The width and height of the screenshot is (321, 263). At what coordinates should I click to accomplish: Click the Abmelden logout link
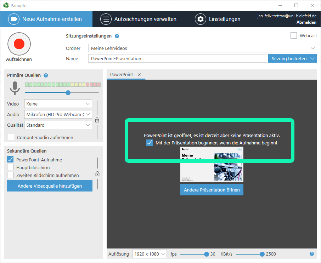point(306,22)
